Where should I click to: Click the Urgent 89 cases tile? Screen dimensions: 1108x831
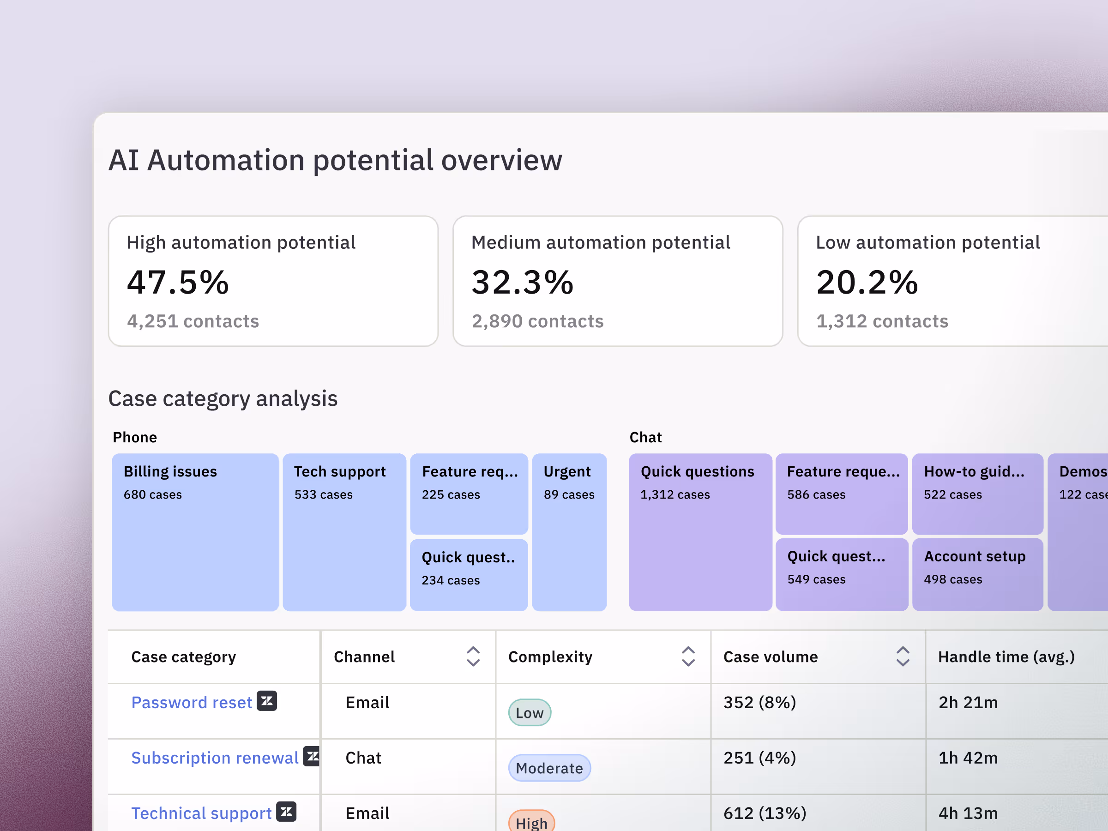click(x=569, y=532)
